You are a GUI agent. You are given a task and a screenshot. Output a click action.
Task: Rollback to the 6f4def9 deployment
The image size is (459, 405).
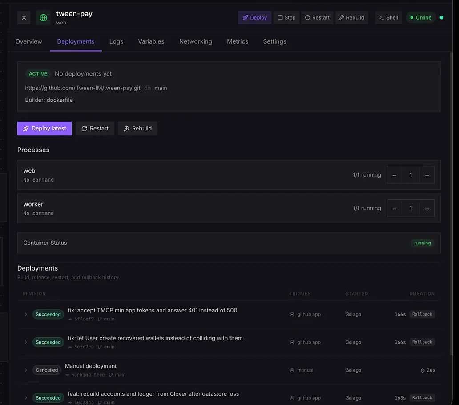(422, 314)
